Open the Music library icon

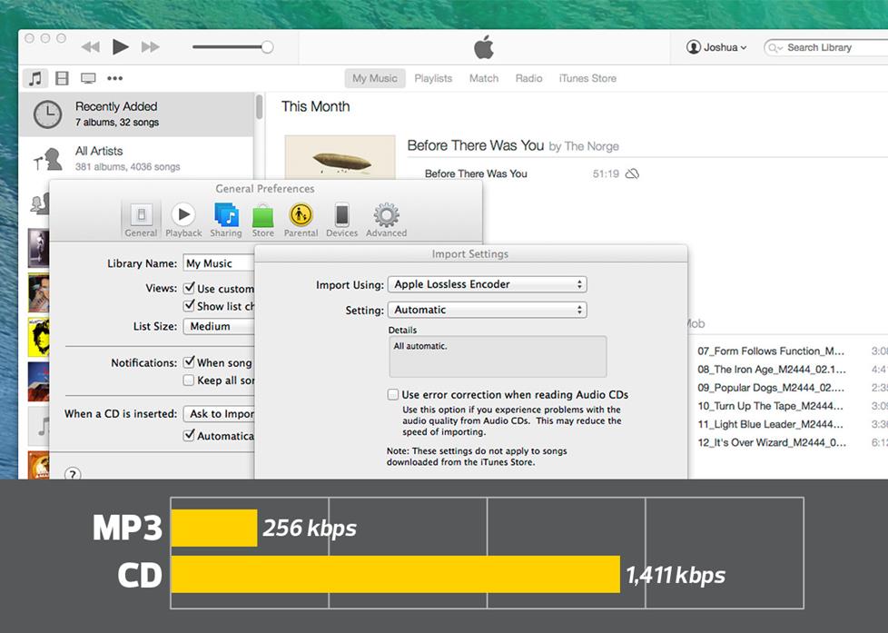[x=35, y=78]
